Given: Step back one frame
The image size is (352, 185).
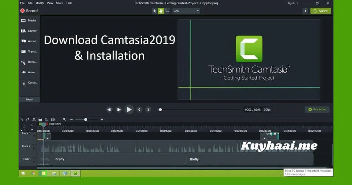Looking at the screenshot, I should click(x=109, y=110).
